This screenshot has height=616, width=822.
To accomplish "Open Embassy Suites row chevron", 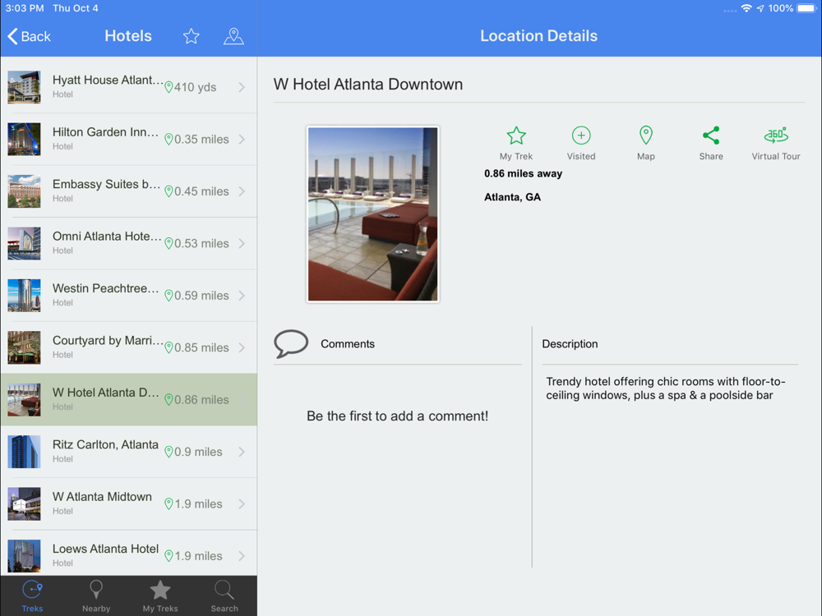I will (242, 191).
